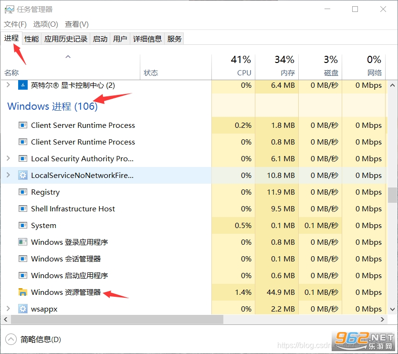Click the Windows 启动应用程序 icon
The width and height of the screenshot is (398, 354).
[x=23, y=275]
